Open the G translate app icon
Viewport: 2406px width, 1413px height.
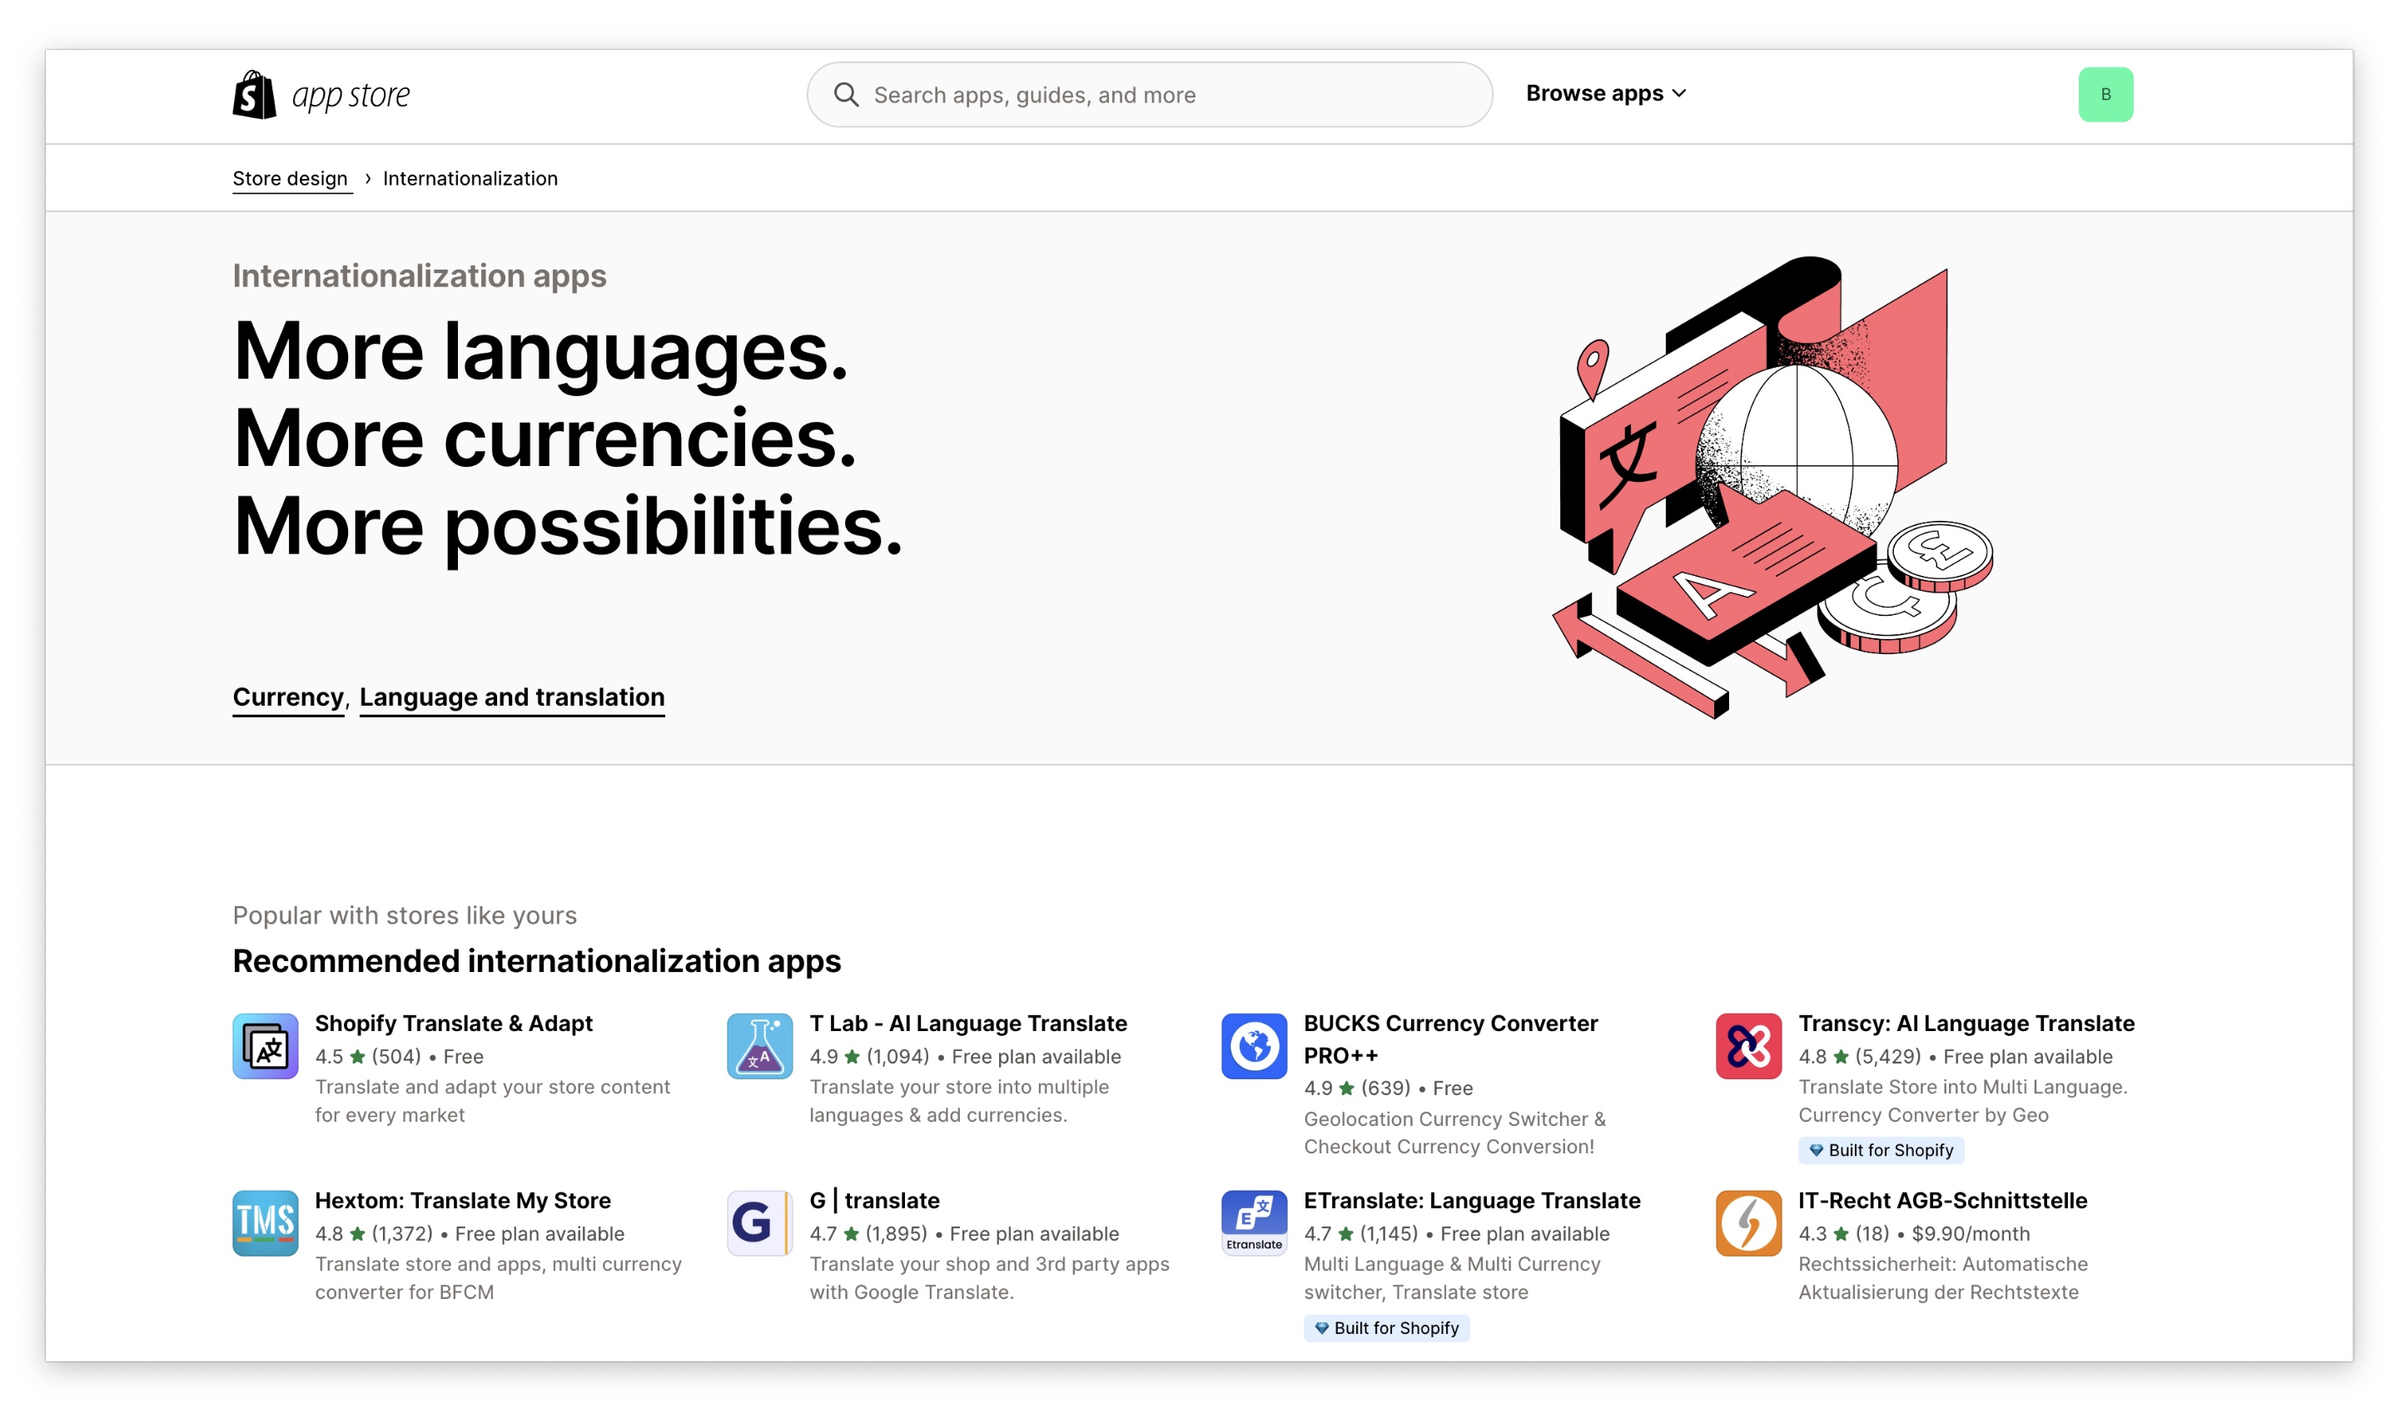coord(759,1223)
